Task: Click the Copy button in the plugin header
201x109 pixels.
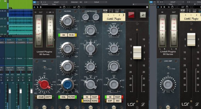Action: (x=54, y=4)
